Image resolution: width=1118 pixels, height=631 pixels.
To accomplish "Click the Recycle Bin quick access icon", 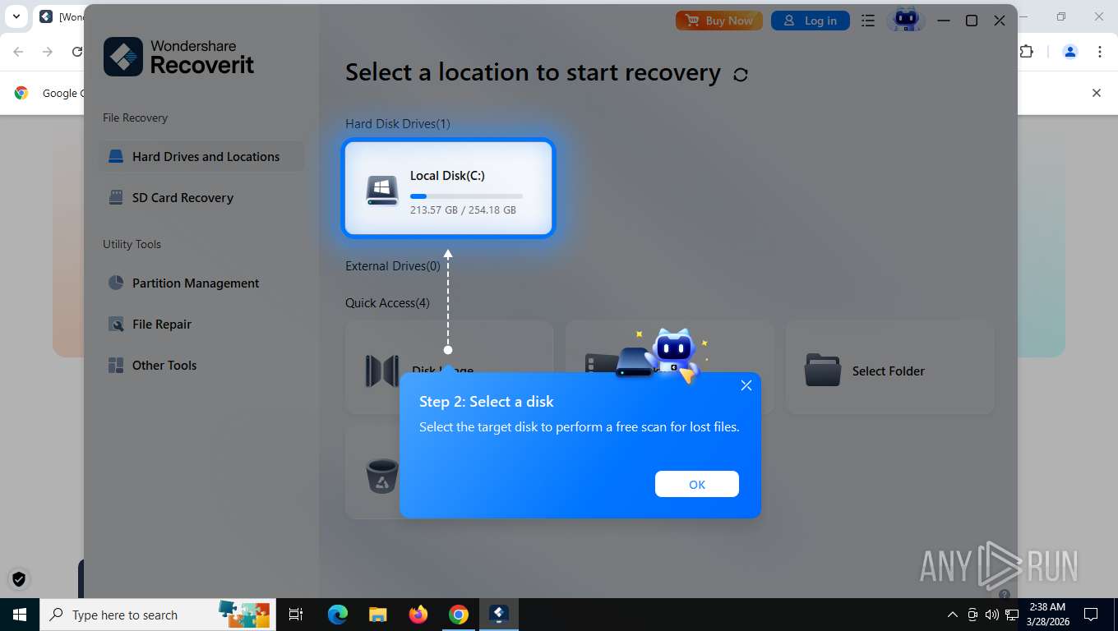I will 381,475.
